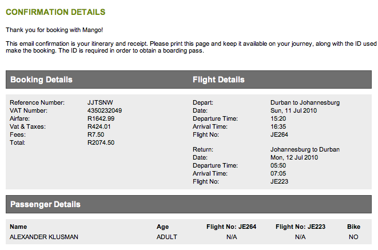Click the departure date Sun, 11 Jul 2010
The width and height of the screenshot is (378, 250).
tap(293, 110)
